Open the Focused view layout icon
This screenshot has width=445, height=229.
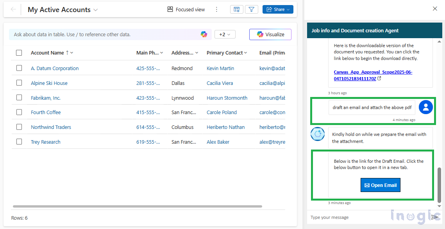coord(170,10)
